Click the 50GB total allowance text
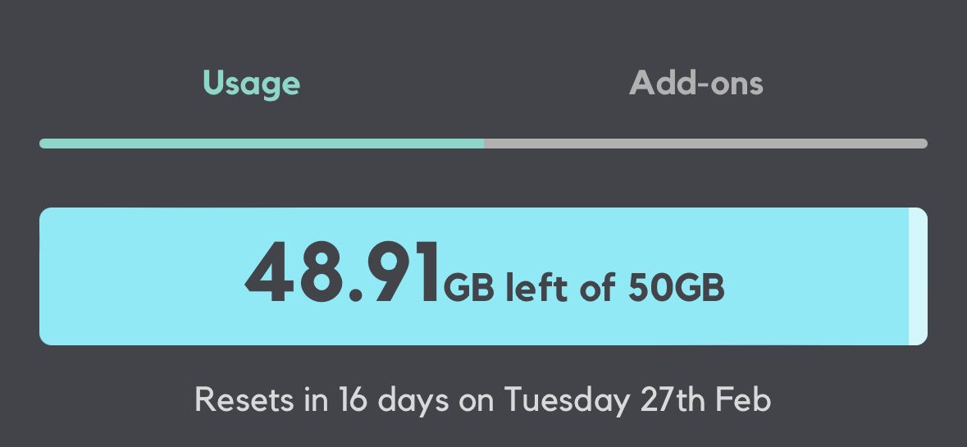 (677, 288)
